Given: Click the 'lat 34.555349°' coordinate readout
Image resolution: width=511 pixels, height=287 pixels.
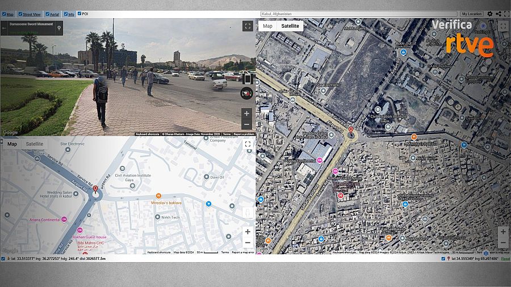Looking at the screenshot, I should (x=463, y=259).
